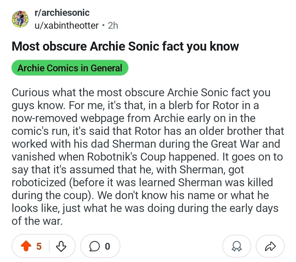Downvote the post with the down arrow
The width and height of the screenshot is (296, 262).
[61, 246]
